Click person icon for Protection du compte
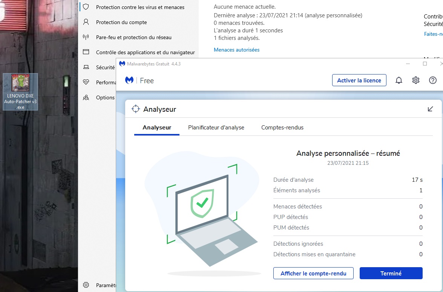This screenshot has height=292, width=443. point(86,22)
